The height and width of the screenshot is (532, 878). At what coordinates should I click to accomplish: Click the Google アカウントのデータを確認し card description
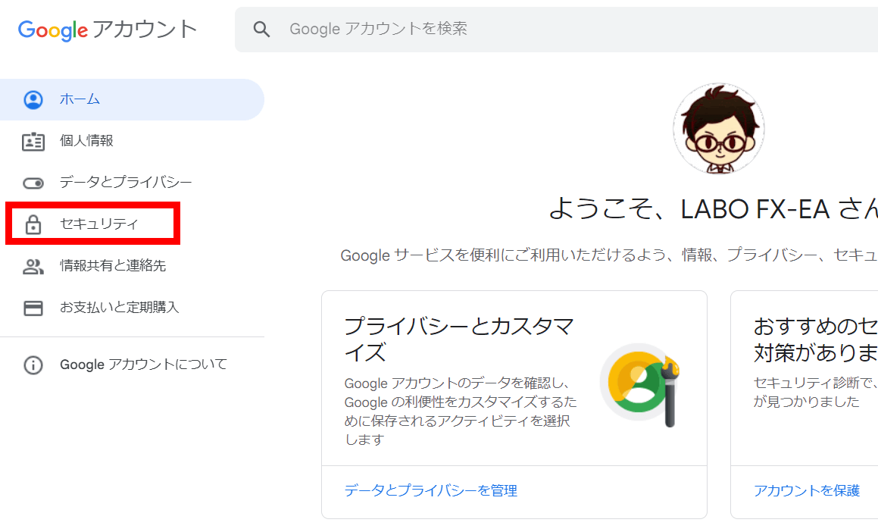(x=461, y=412)
